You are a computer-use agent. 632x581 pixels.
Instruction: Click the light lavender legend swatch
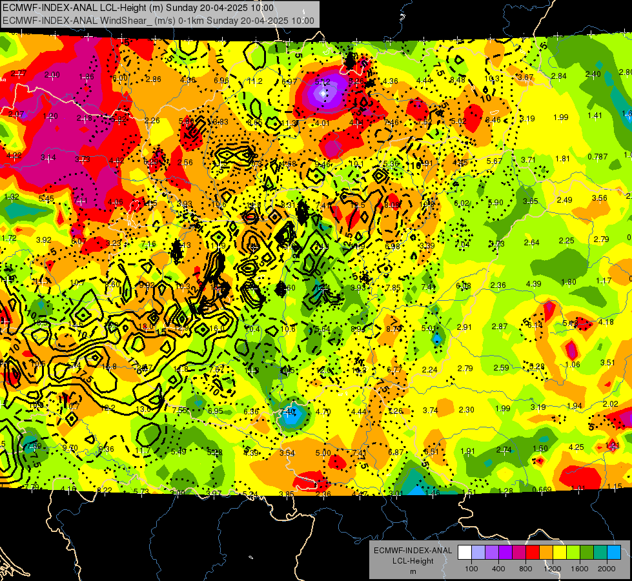click(478, 553)
